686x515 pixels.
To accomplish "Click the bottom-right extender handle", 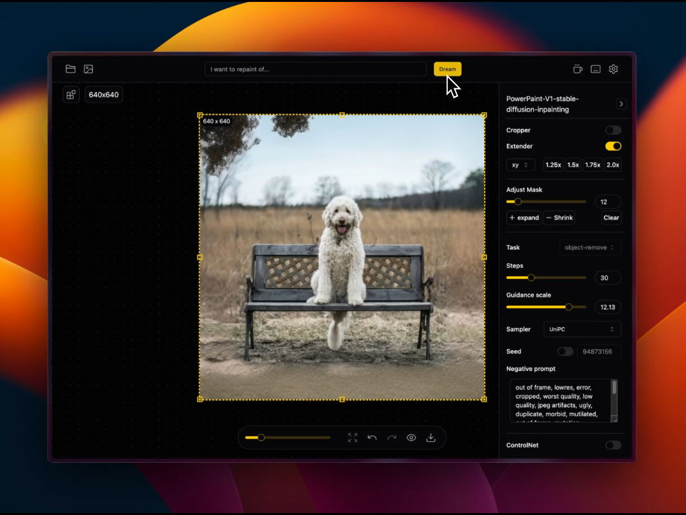I will (484, 399).
